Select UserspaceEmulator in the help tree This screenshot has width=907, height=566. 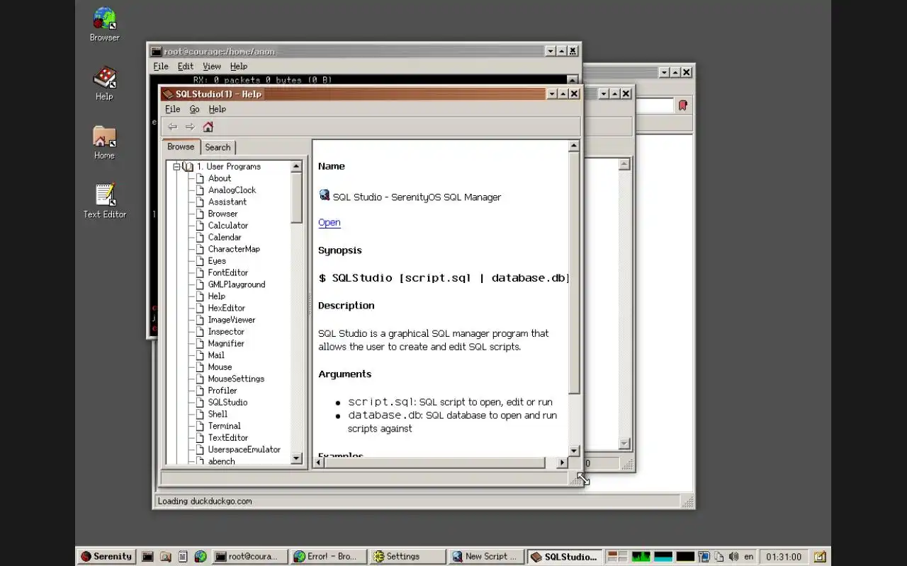[x=244, y=449]
